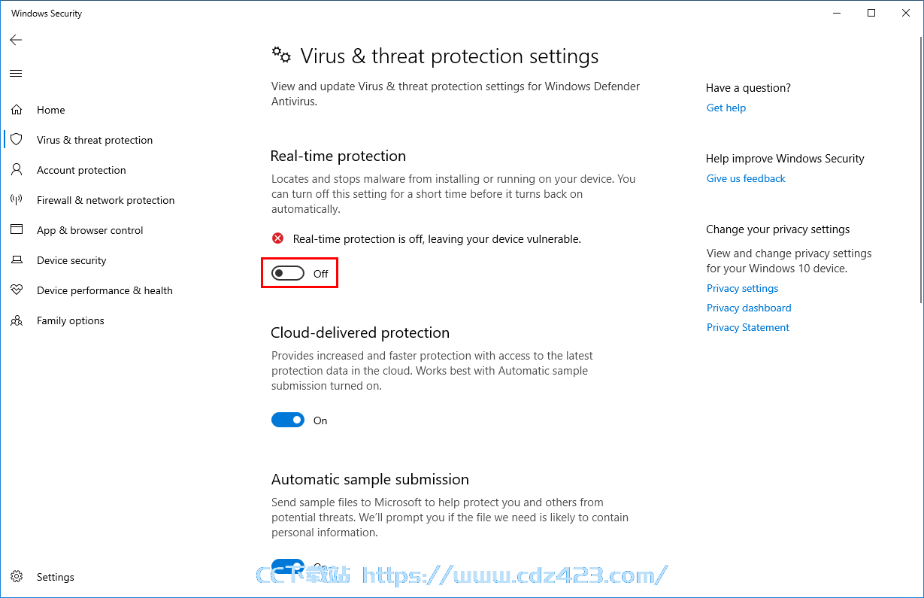
Task: Turn on the Real-time protection toggle
Action: [288, 274]
